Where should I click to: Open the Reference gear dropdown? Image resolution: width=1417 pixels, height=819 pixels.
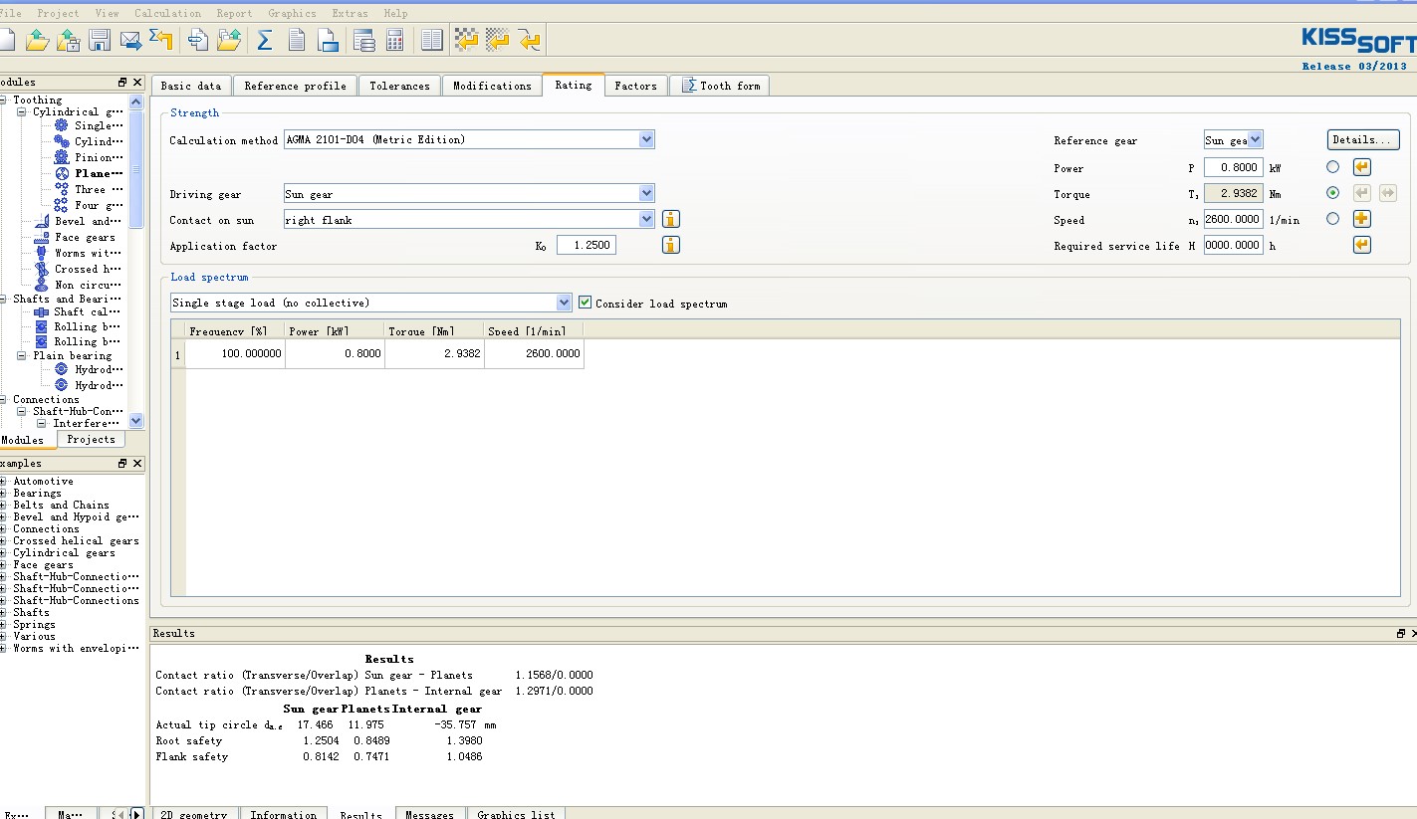coord(1255,140)
